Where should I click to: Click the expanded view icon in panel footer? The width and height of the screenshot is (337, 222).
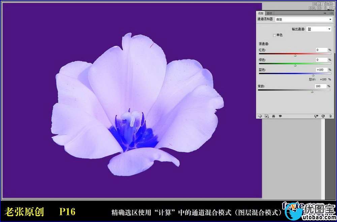coord(267,116)
